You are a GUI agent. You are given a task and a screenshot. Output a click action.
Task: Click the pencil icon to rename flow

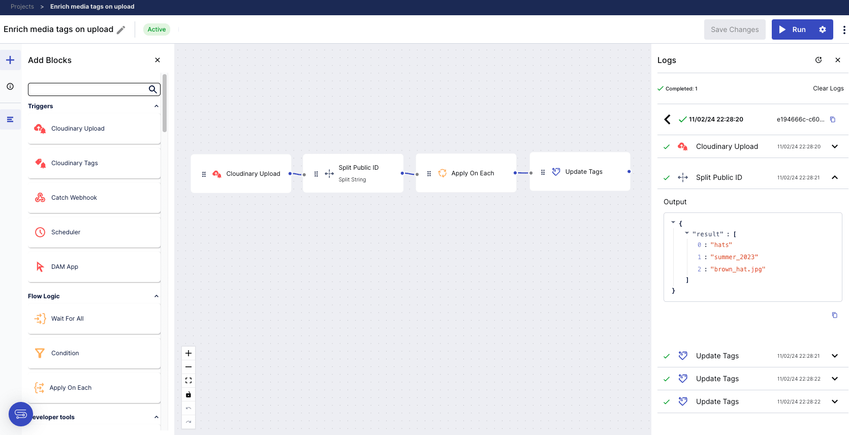[x=121, y=30]
